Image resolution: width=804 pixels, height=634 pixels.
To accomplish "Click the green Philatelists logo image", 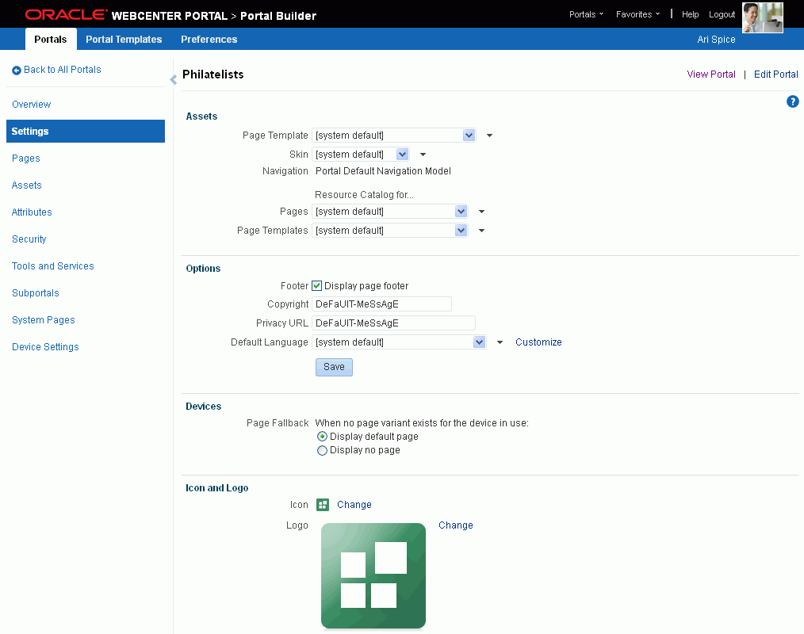I will (373, 575).
